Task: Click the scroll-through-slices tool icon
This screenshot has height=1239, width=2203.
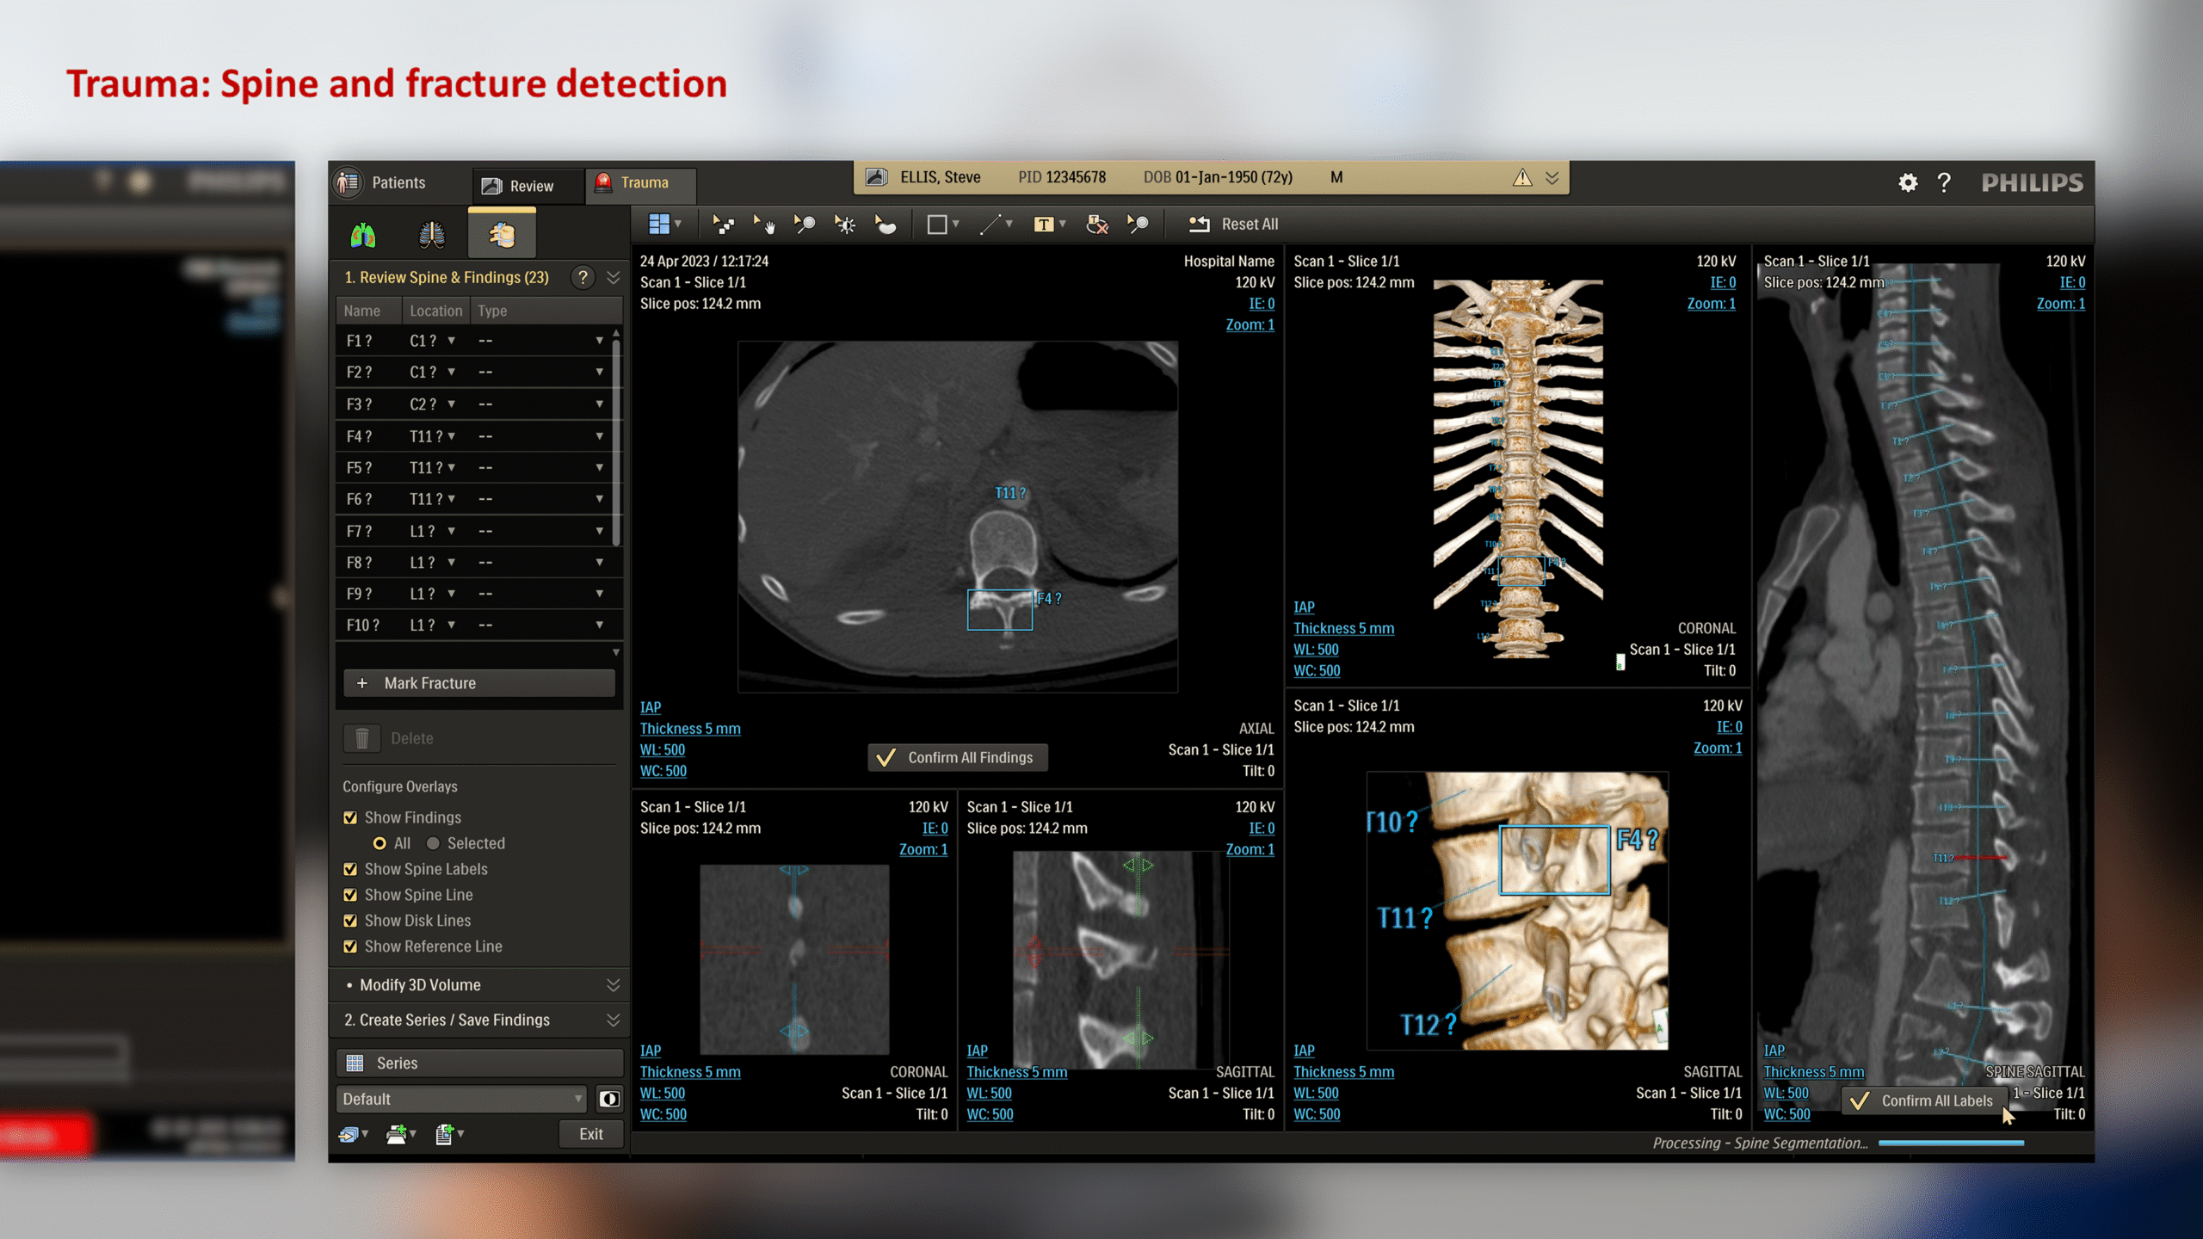Action: tap(722, 225)
